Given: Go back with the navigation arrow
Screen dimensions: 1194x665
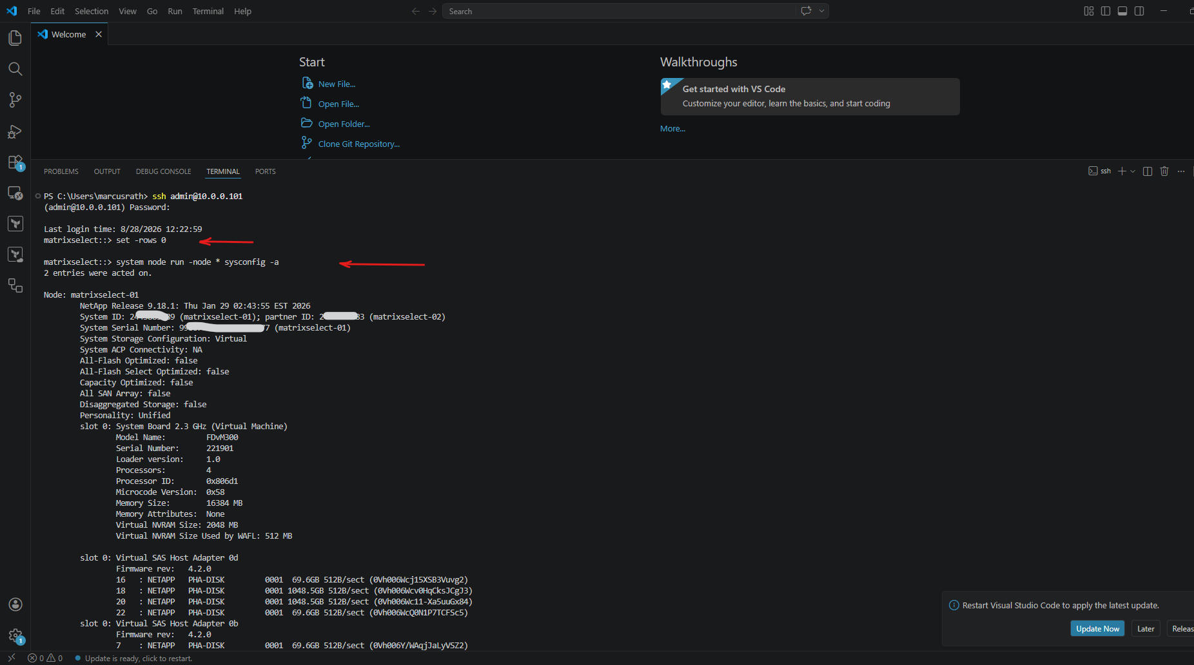Looking at the screenshot, I should coord(416,11).
